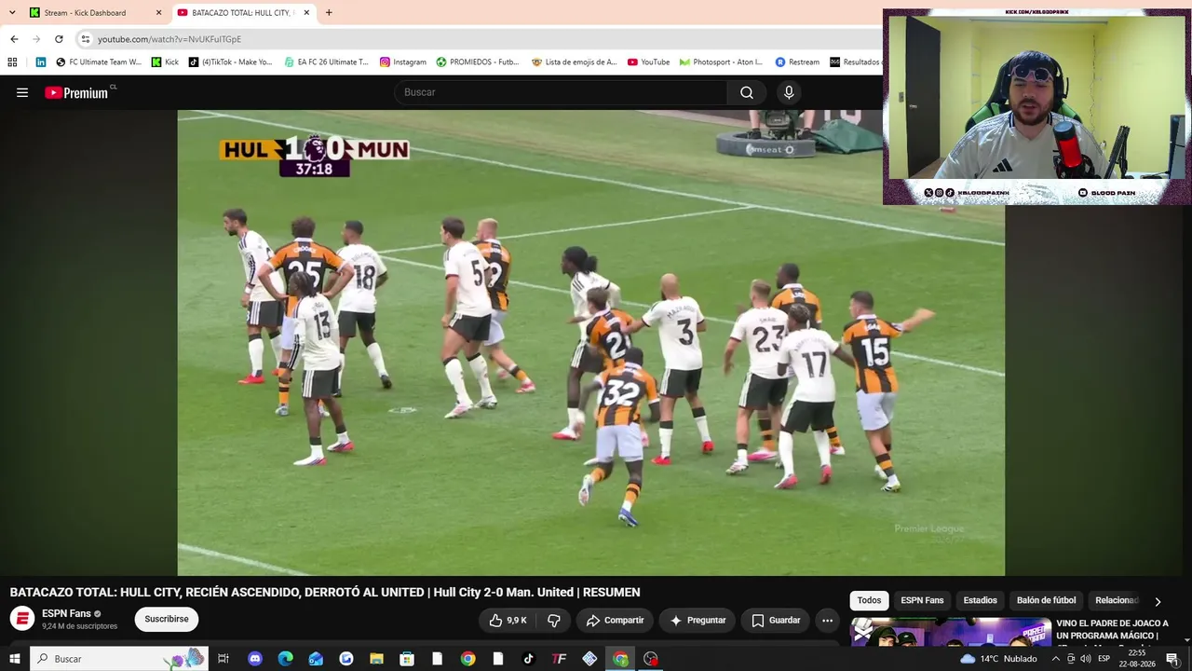
Task: Select the ESPN Fans filter chip
Action: click(922, 601)
